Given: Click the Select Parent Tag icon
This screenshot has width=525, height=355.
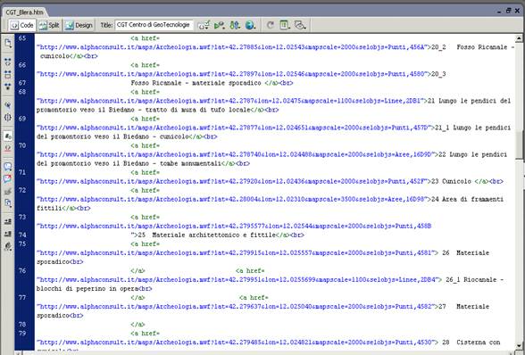Looking at the screenshot, I should (8, 105).
